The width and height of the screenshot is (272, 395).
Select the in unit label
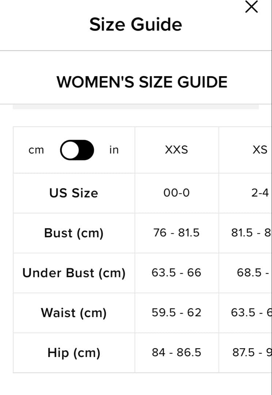[114, 150]
